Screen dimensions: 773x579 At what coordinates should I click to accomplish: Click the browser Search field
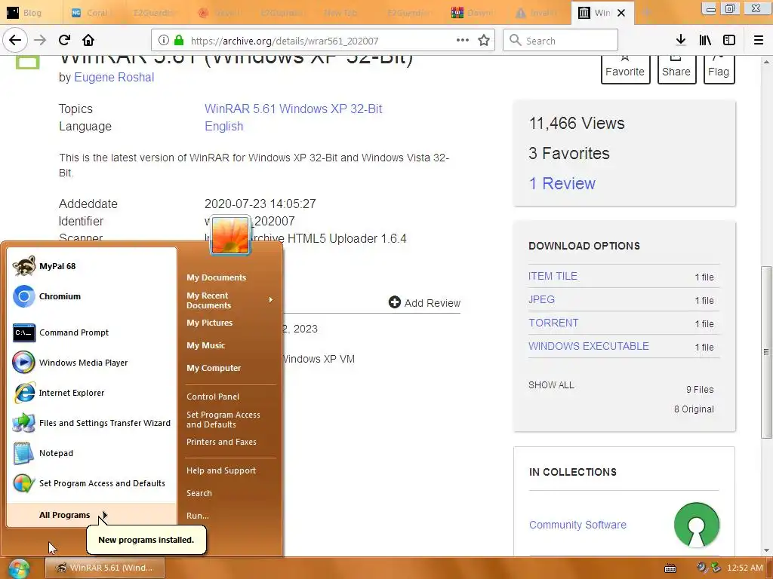tap(560, 41)
